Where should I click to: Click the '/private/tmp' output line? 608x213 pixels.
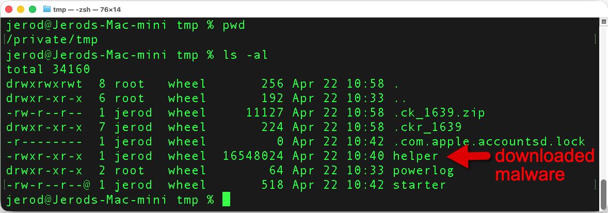[x=53, y=40]
